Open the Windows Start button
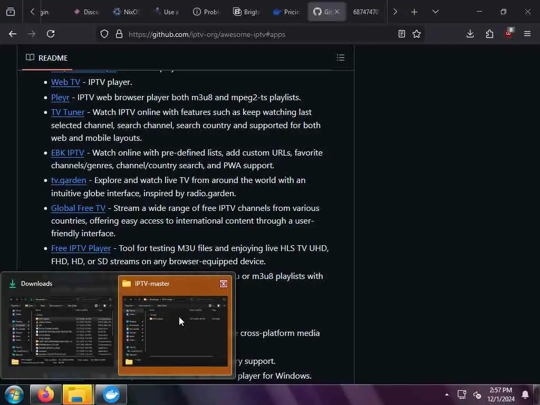The width and height of the screenshot is (540, 405). [x=14, y=394]
